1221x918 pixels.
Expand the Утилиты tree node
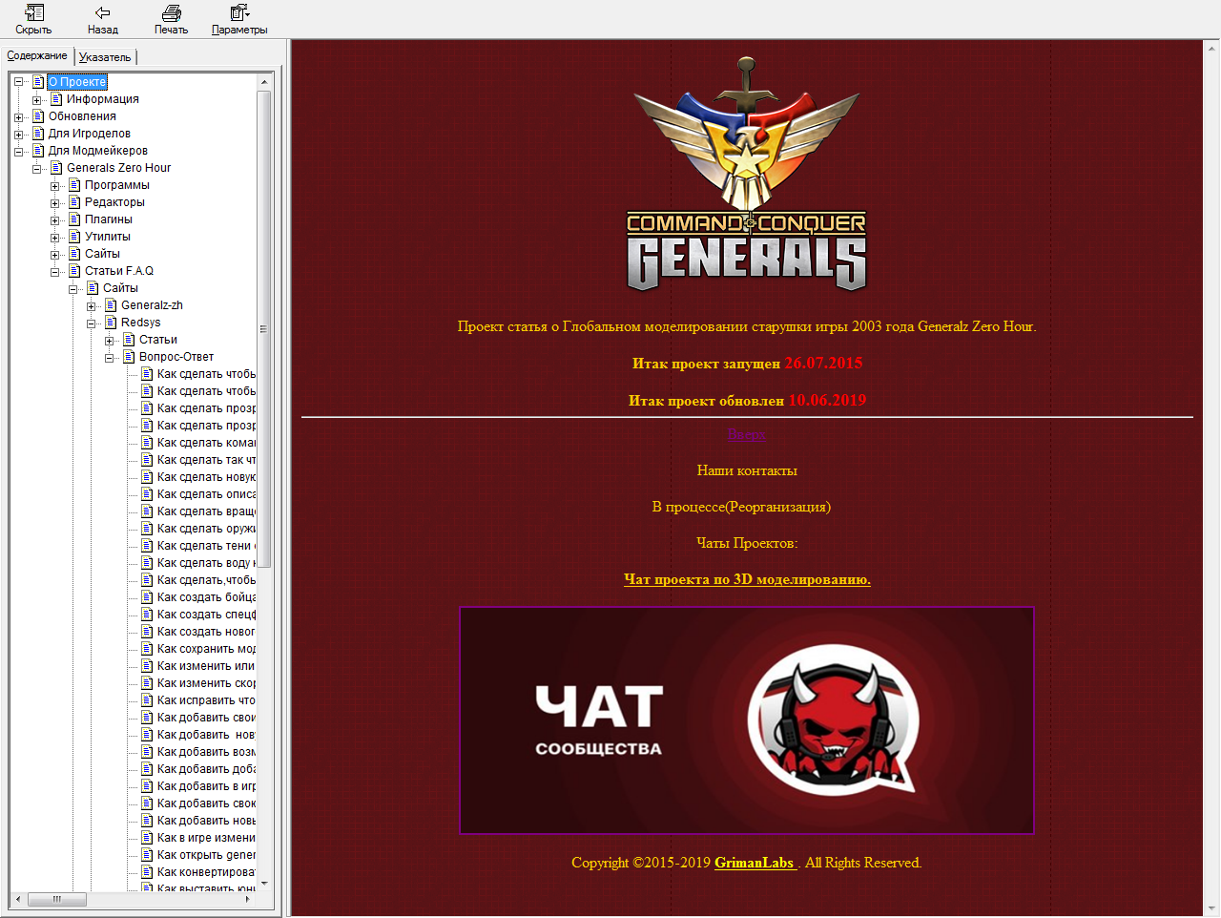pyautogui.click(x=54, y=237)
